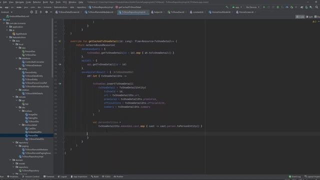Open the Terminal tool window
The image size is (320, 180).
(49, 176)
